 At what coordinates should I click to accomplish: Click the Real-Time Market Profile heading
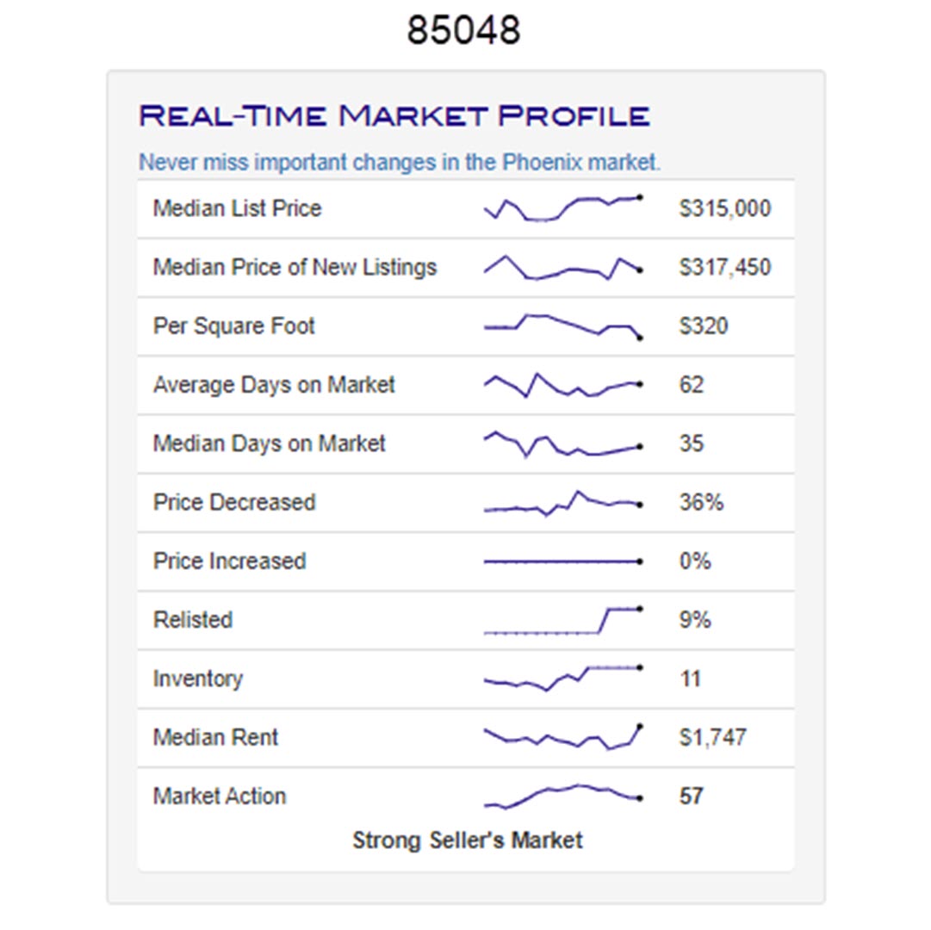(x=394, y=115)
